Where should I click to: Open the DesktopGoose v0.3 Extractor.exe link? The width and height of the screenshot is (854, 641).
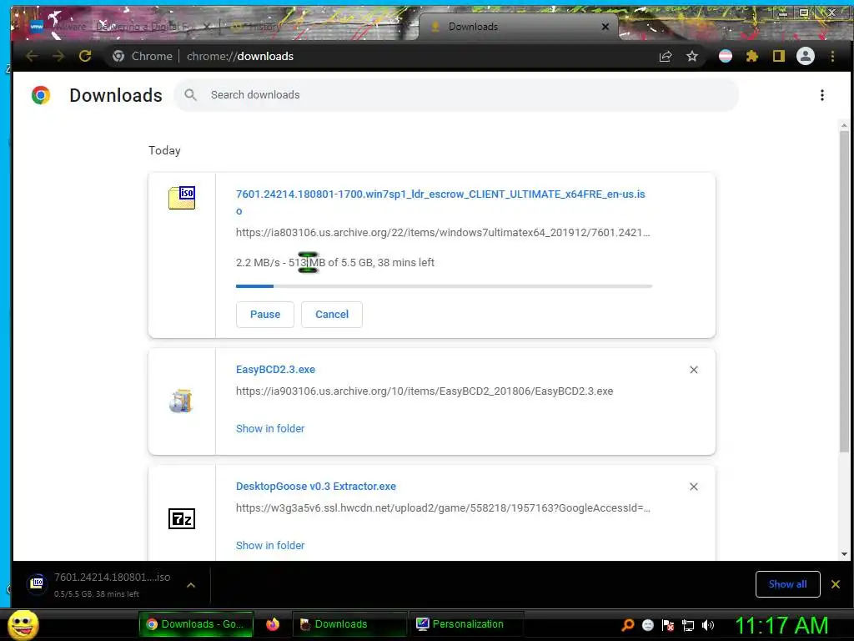tap(316, 487)
